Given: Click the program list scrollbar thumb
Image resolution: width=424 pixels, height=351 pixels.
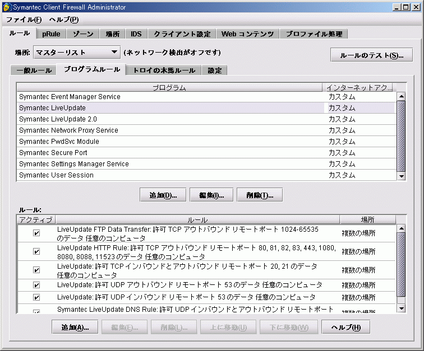Looking at the screenshot, I should [x=402, y=136].
